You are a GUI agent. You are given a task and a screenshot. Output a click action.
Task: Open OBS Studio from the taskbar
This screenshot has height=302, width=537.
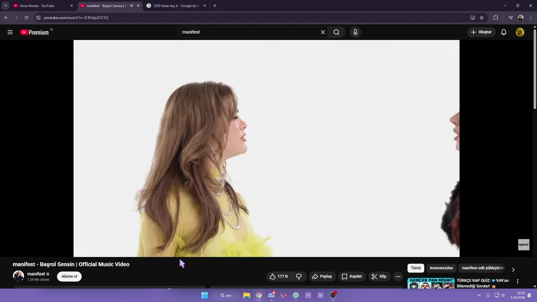coord(333,295)
